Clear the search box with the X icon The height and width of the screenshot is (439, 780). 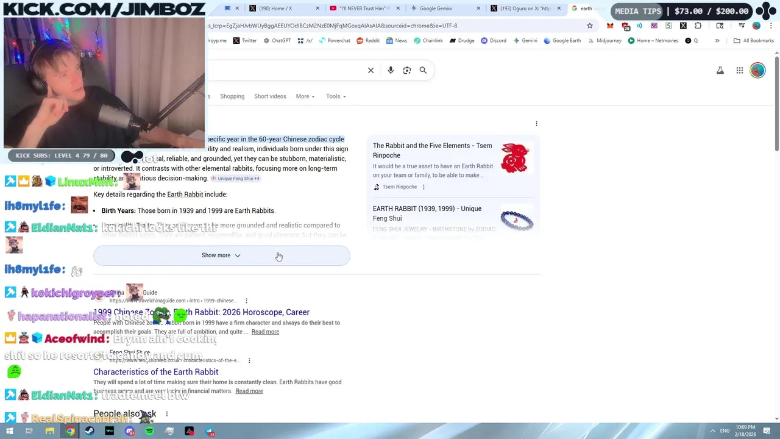point(370,70)
